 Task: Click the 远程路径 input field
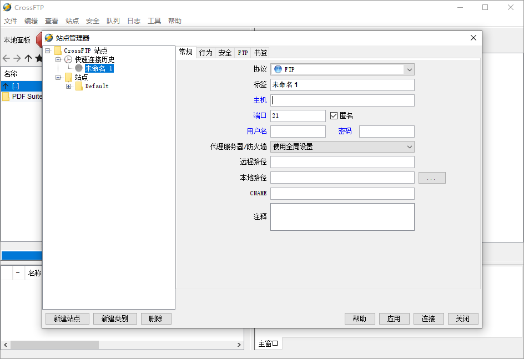(x=342, y=162)
